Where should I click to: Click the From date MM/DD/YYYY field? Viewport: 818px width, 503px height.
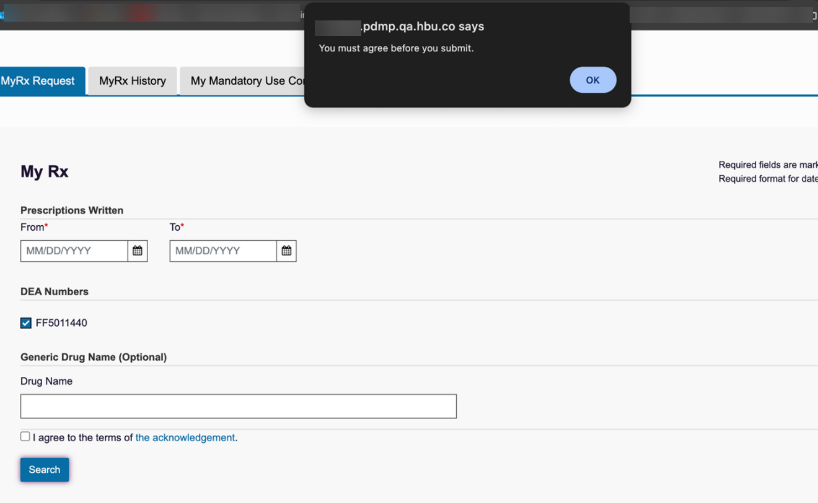point(74,251)
